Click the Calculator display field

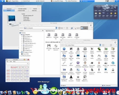[17, 64]
